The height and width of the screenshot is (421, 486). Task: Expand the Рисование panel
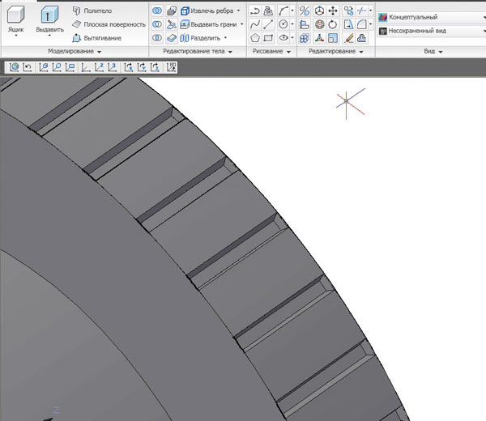(x=271, y=52)
